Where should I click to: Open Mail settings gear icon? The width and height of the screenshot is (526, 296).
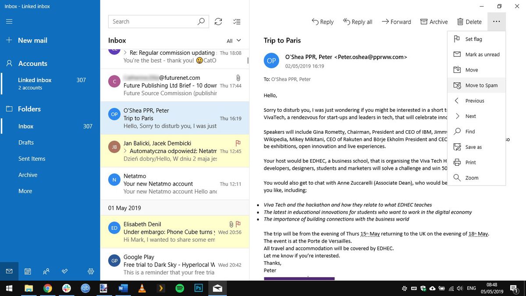click(91, 271)
